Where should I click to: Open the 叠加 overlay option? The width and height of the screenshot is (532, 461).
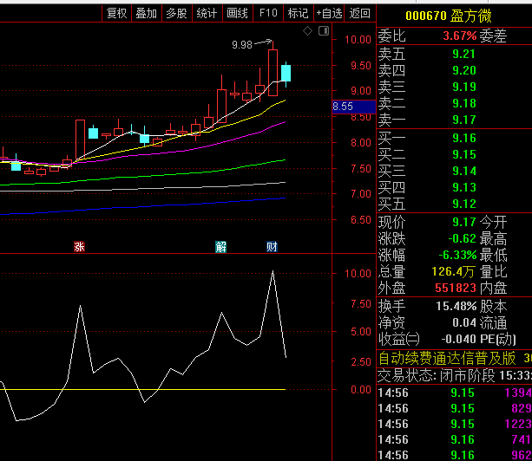(147, 14)
